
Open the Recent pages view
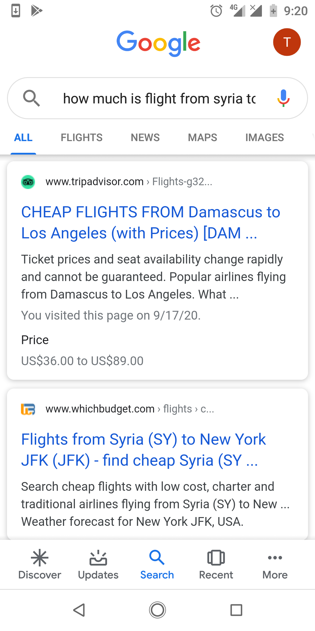(216, 564)
